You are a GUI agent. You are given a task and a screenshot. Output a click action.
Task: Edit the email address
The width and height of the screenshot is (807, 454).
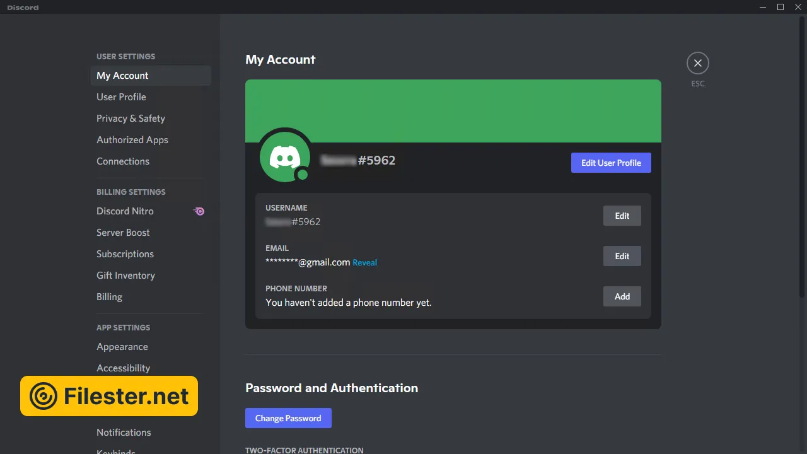click(x=622, y=256)
